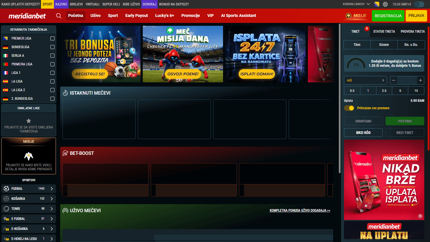The height and width of the screenshot is (242, 430).
Task: Click the Liga 1 French flag icon
Action: click(x=5, y=73)
